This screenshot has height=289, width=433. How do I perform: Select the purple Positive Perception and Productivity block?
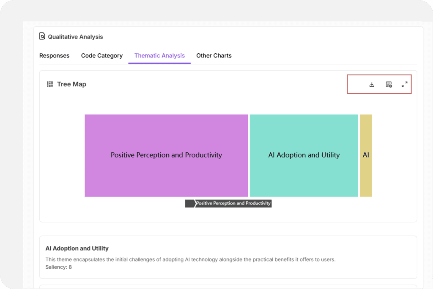[x=166, y=155]
